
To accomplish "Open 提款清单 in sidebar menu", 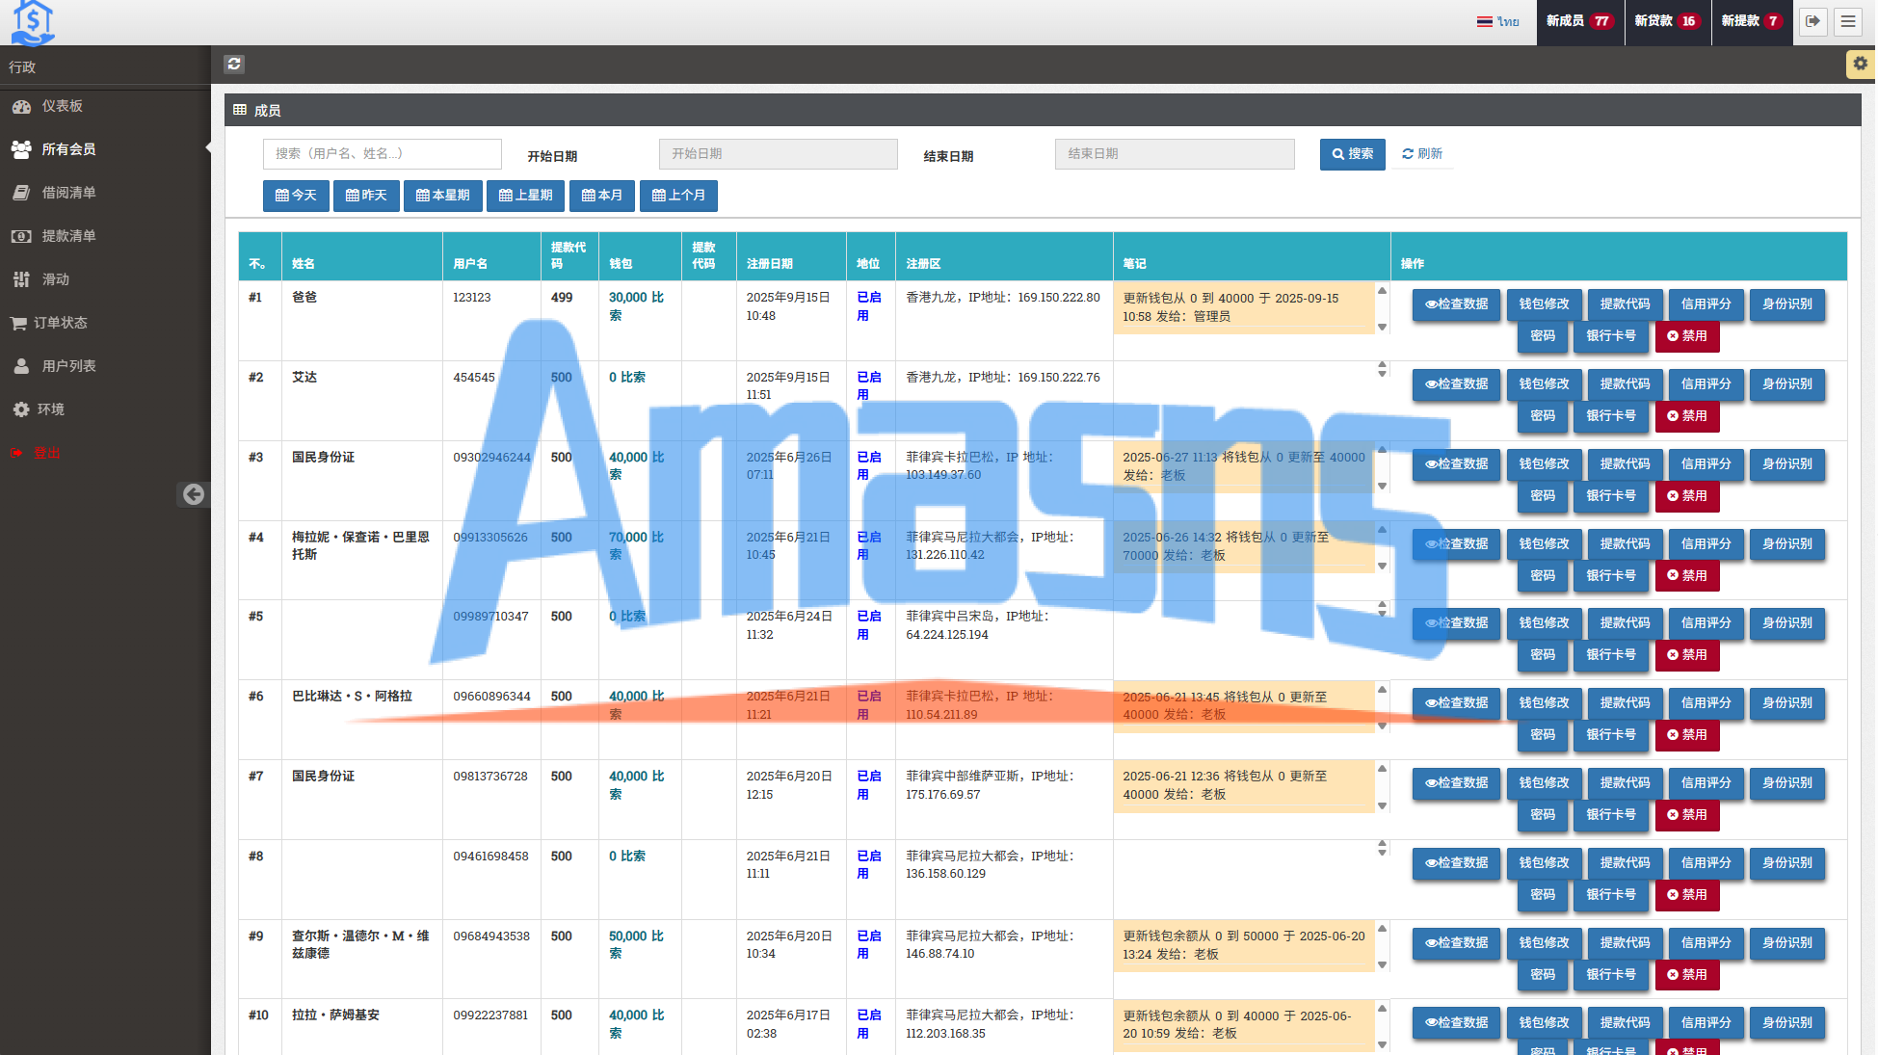I will [x=68, y=236].
